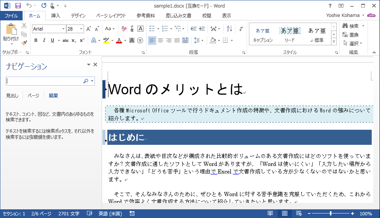Click the character border icon

(140, 29)
